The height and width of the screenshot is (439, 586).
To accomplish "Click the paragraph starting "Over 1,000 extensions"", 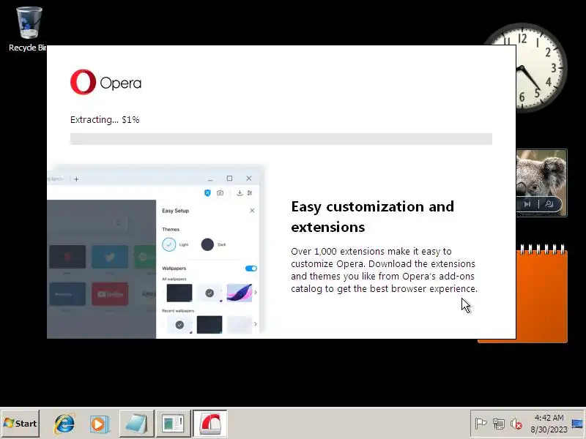I will (x=384, y=270).
